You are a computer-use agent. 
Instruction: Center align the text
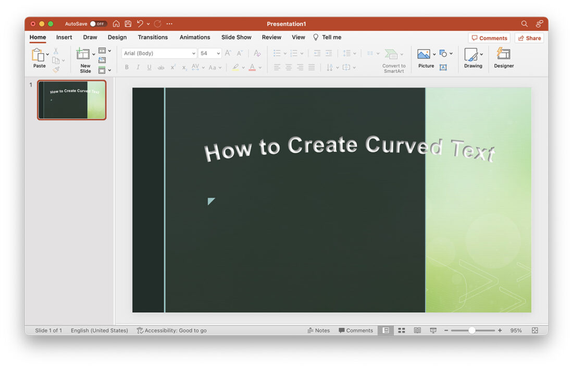click(289, 67)
